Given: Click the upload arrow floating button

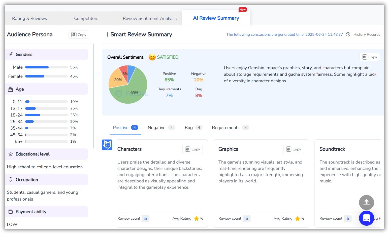Looking at the screenshot, I should (366, 203).
